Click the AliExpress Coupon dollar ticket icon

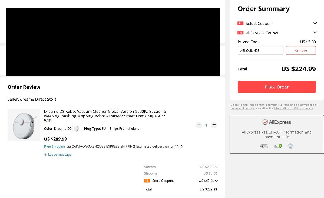pos(240,33)
